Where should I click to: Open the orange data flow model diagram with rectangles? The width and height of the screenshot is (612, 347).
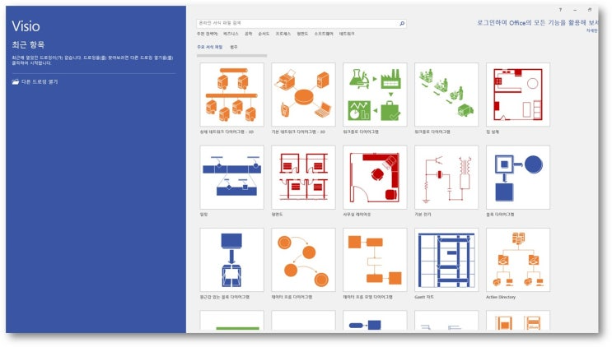(x=375, y=260)
